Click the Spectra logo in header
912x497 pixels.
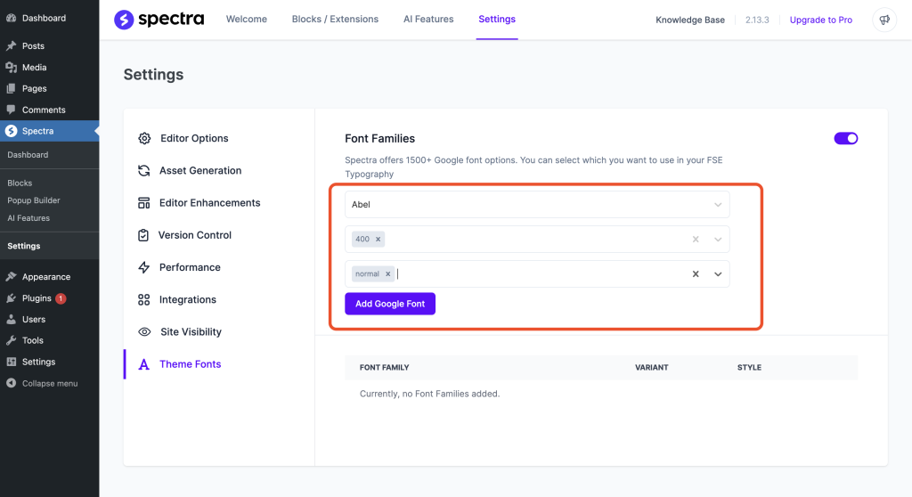point(158,20)
